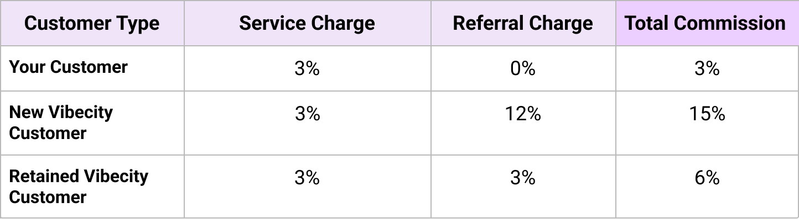Click the Retained Vibecity Customer row label
The height and width of the screenshot is (219, 799).
pos(79,187)
